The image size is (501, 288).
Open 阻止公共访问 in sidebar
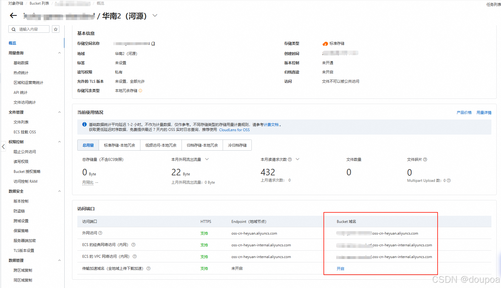point(25,152)
